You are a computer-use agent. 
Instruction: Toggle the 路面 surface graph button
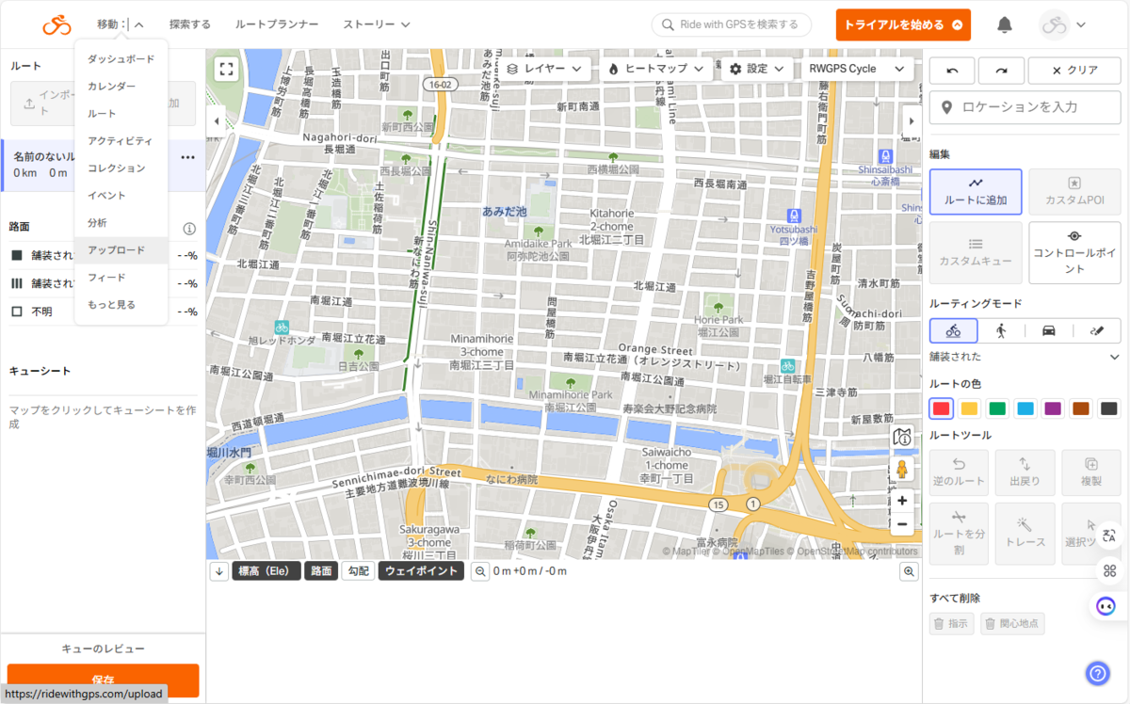pyautogui.click(x=321, y=571)
